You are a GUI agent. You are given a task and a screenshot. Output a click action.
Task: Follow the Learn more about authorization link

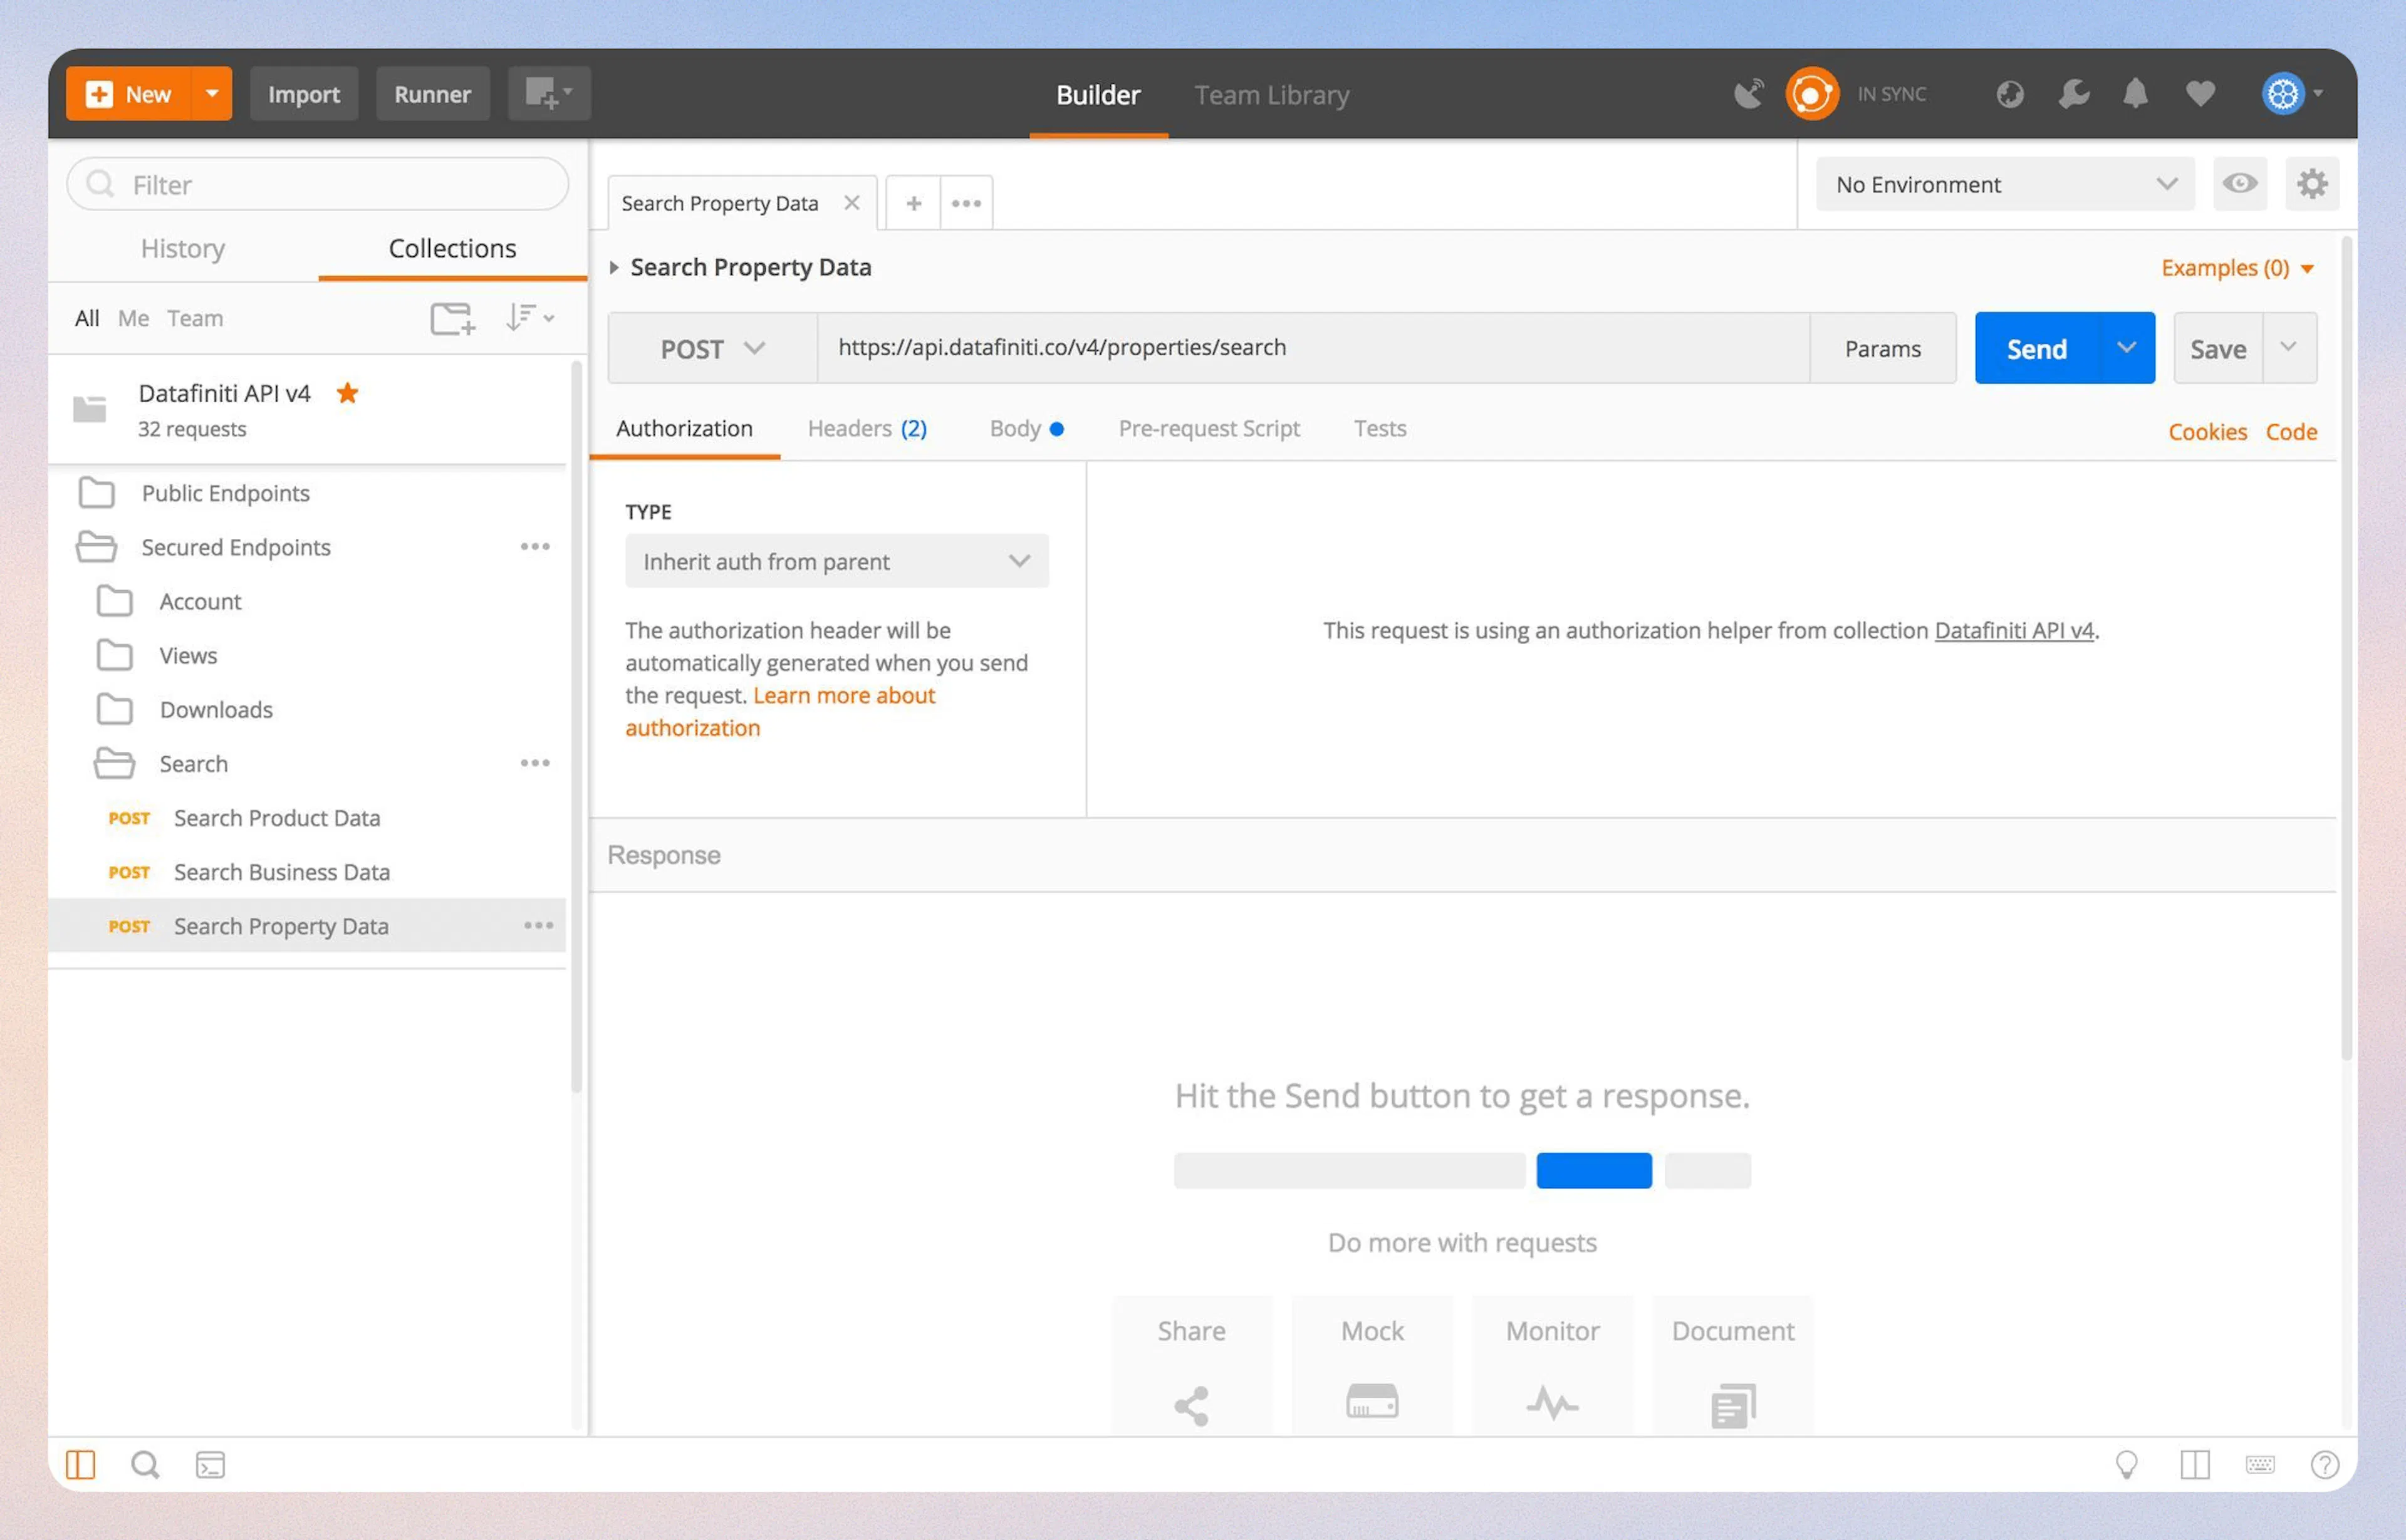coord(845,695)
